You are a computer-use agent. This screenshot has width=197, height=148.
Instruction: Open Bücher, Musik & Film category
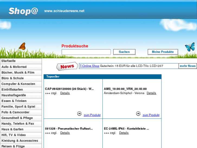[x=21, y=73]
